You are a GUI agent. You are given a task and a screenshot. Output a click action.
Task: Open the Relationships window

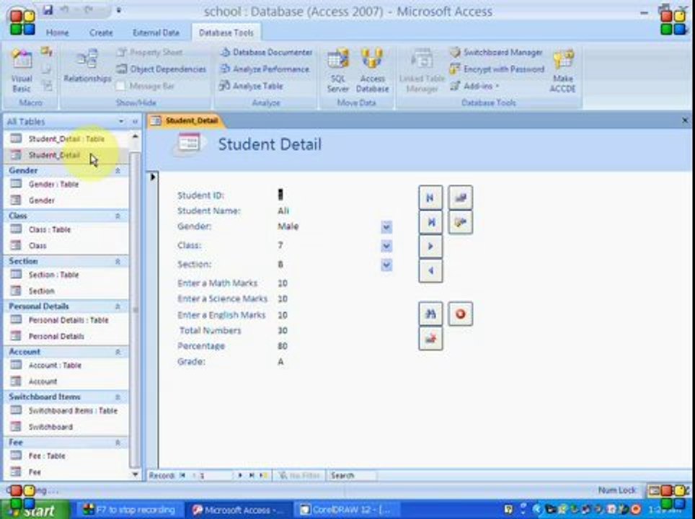pos(87,66)
